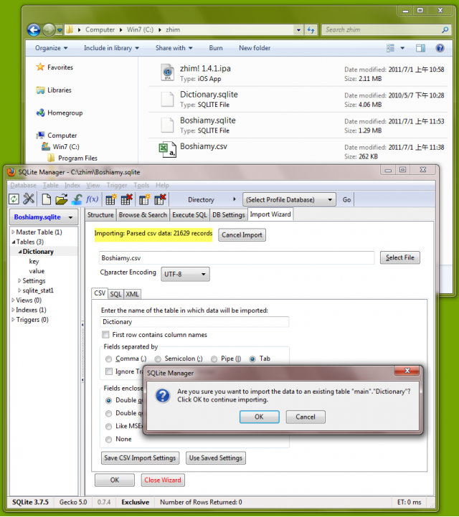Click the magnifier icon in Search zhim box
This screenshot has height=517, width=459.
click(445, 29)
